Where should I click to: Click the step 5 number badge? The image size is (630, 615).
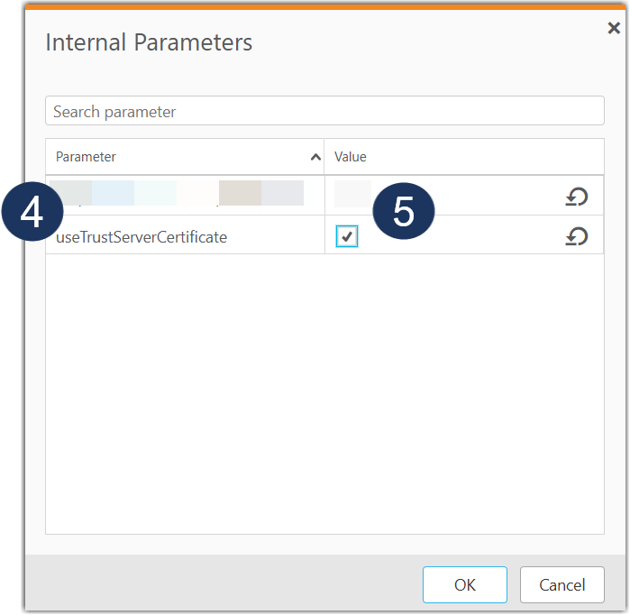tap(403, 211)
